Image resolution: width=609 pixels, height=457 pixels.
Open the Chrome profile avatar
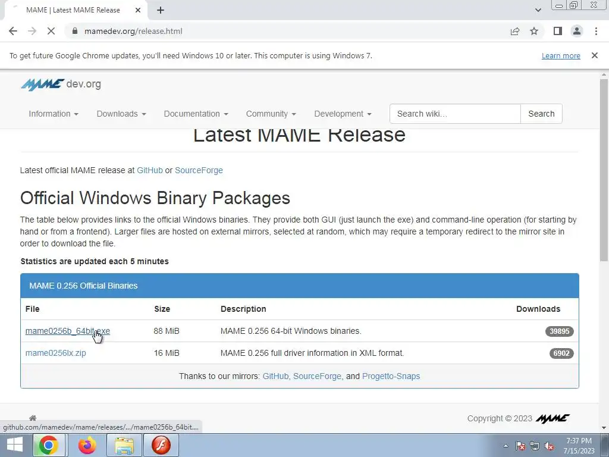pos(577,31)
